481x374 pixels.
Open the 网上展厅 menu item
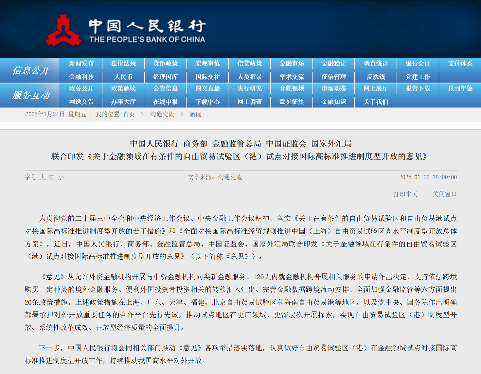coord(376,89)
